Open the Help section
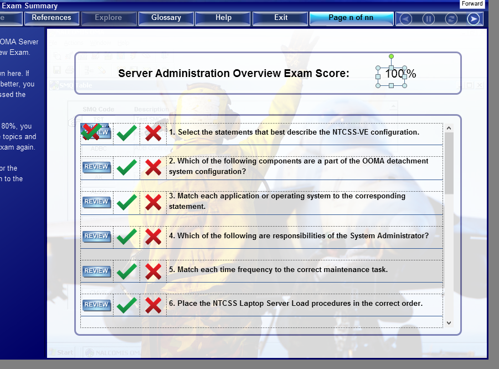This screenshot has height=369, width=499. tap(223, 18)
